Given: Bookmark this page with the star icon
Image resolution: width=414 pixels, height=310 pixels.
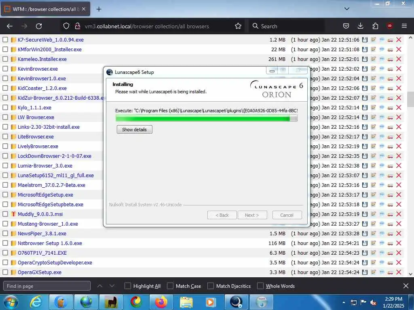Looking at the screenshot, I should pyautogui.click(x=238, y=26).
